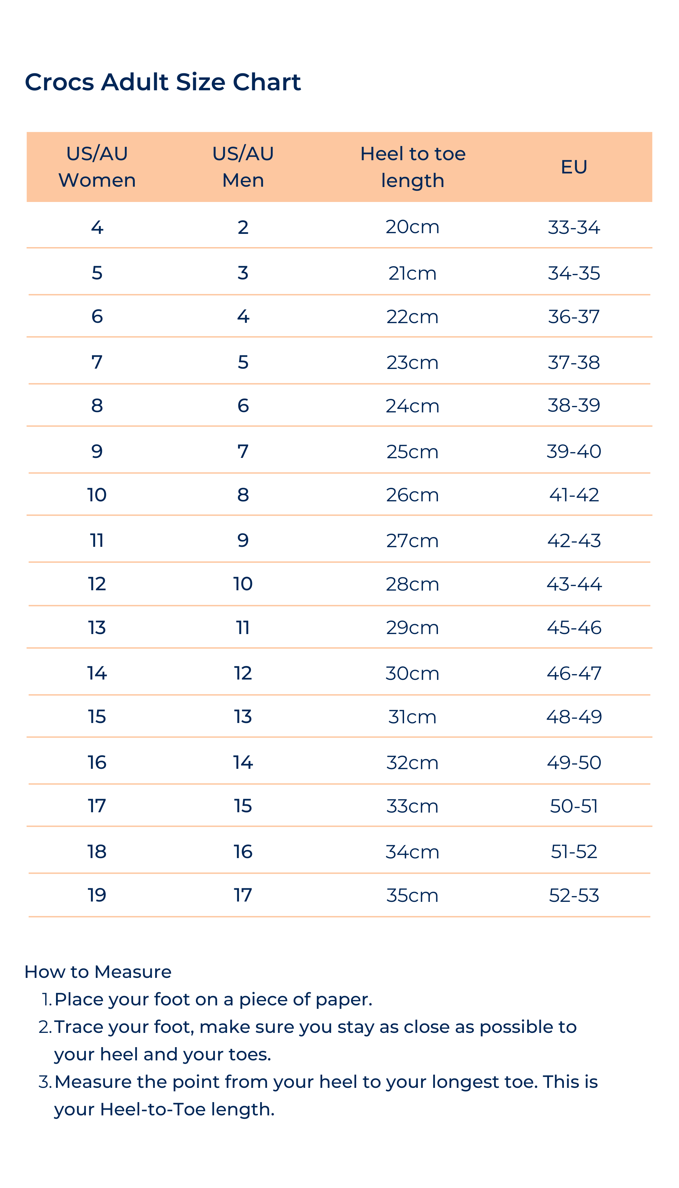Click the Heel to toe length header
This screenshot has width=679, height=1188.
(413, 167)
